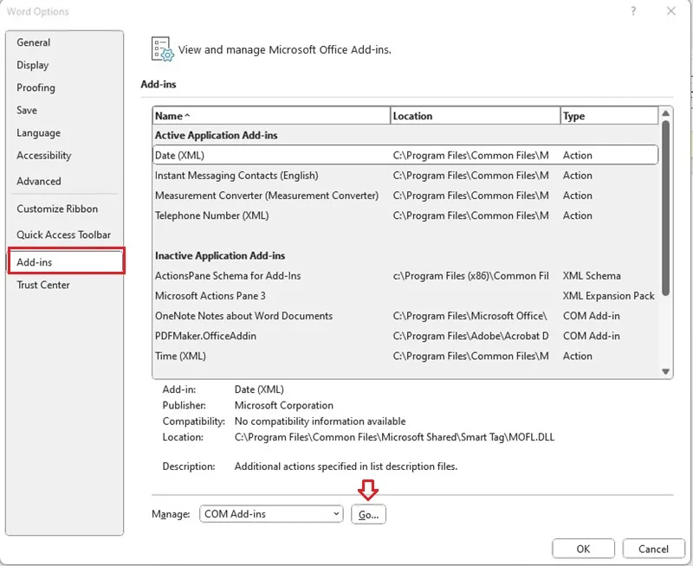The width and height of the screenshot is (693, 566).
Task: Click the add-ins list vertical scrollbar thumb
Action: [x=665, y=209]
